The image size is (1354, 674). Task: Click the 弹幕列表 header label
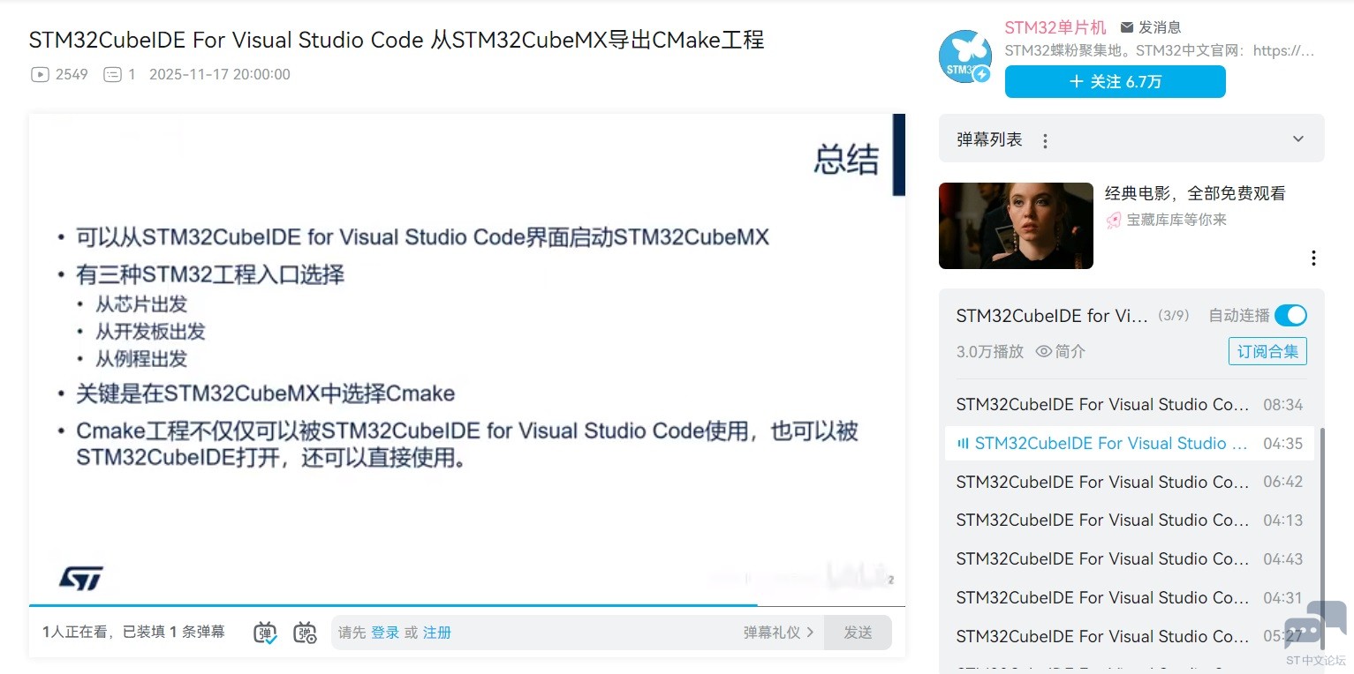tap(989, 140)
